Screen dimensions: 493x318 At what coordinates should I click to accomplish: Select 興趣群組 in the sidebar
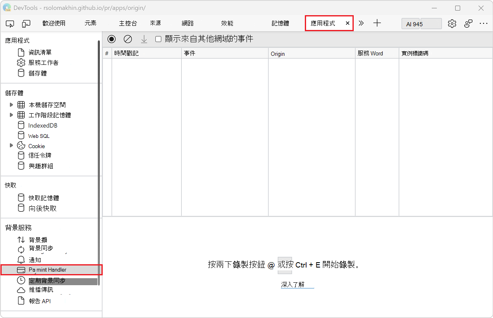41,166
